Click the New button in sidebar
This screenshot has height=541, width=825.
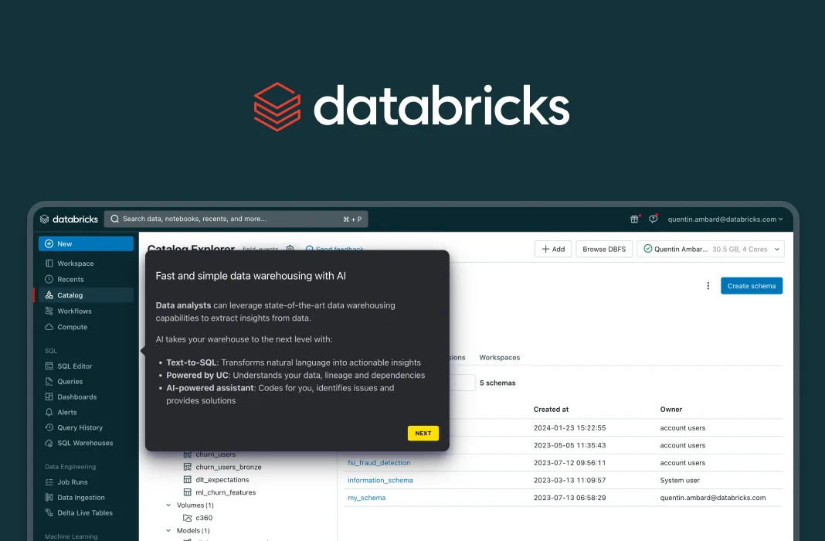coord(86,243)
